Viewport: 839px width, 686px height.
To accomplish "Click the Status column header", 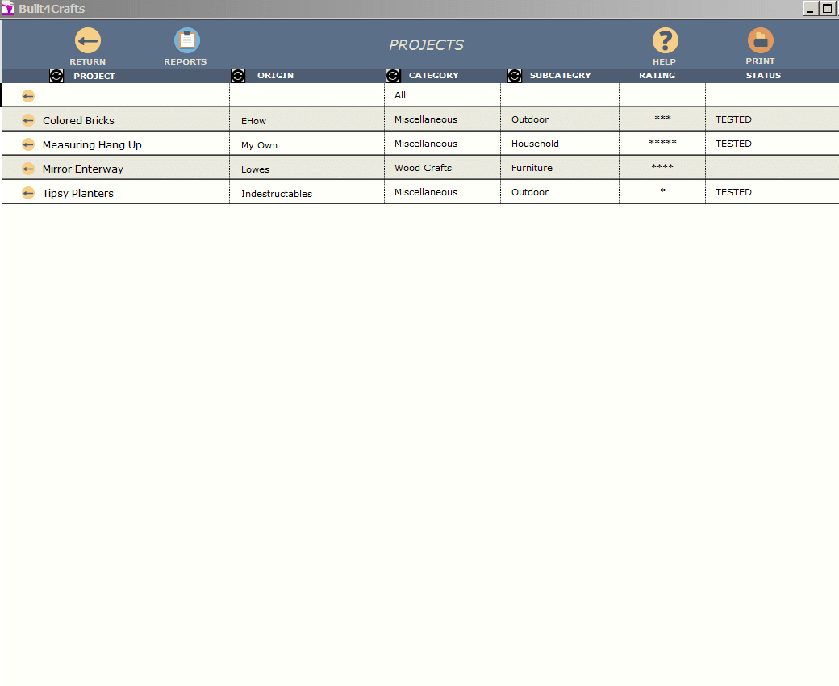I will point(763,76).
